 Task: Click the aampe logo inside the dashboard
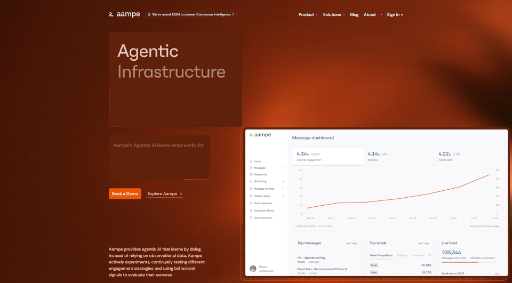point(260,135)
